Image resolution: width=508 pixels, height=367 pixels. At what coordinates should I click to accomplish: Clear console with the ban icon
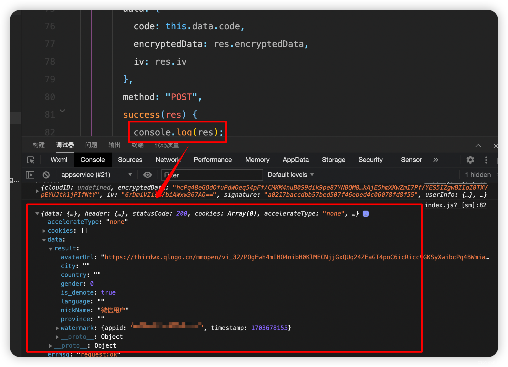click(x=46, y=175)
